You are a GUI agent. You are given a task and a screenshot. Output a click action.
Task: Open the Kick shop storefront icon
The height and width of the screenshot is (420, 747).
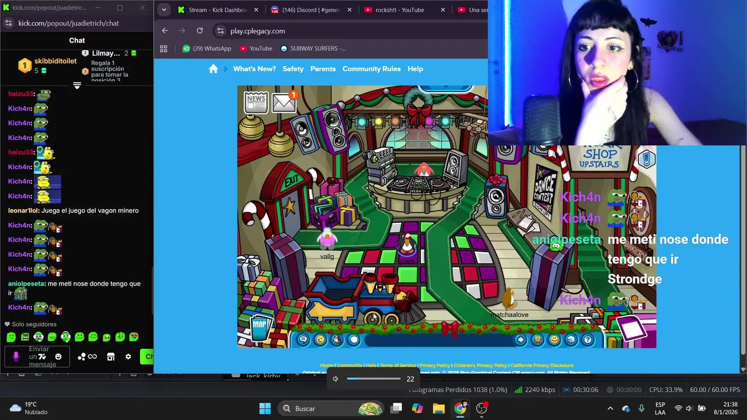pyautogui.click(x=111, y=356)
